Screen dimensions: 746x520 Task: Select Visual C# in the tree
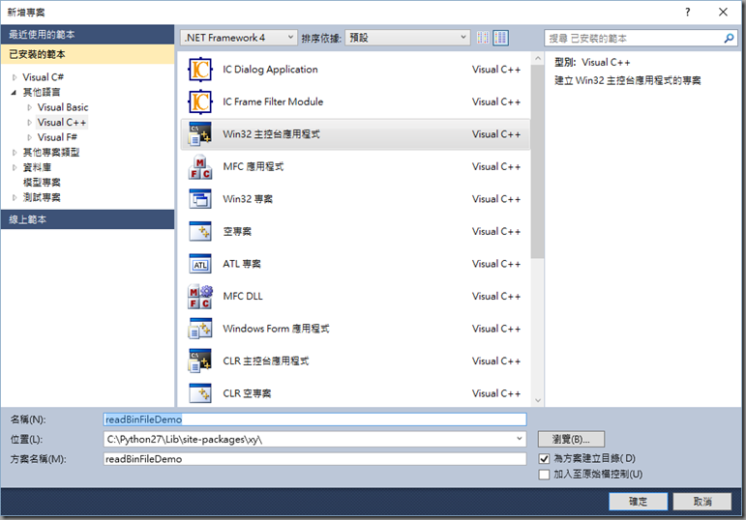point(44,77)
